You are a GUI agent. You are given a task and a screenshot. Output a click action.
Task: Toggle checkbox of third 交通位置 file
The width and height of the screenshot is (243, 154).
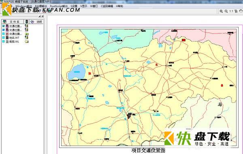point(4,34)
